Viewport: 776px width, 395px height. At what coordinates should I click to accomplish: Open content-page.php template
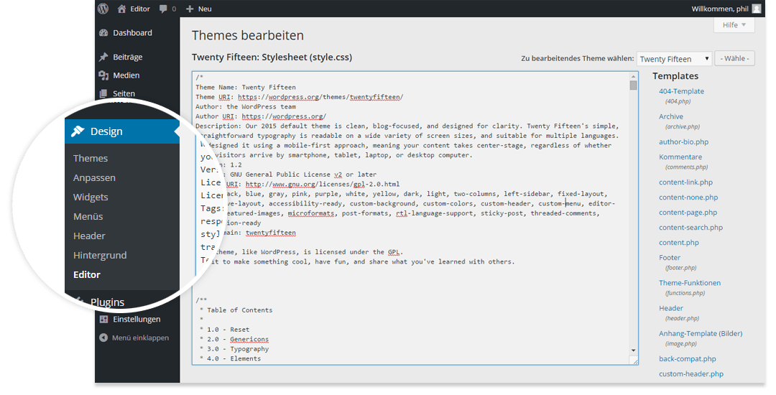click(688, 212)
